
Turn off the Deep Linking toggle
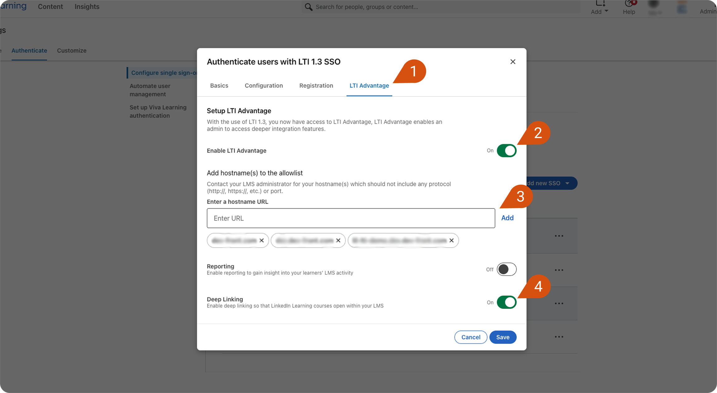pos(506,302)
